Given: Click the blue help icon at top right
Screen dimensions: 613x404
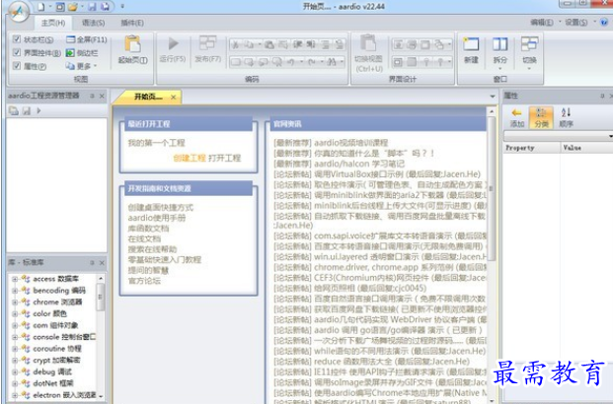Looking at the screenshot, I should click(605, 23).
